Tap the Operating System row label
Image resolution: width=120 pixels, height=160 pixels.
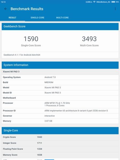coord(12,77)
